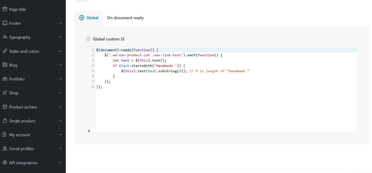Click the Blog icon in sidebar
Viewport: 372px width, 173px height.
pos(5,65)
